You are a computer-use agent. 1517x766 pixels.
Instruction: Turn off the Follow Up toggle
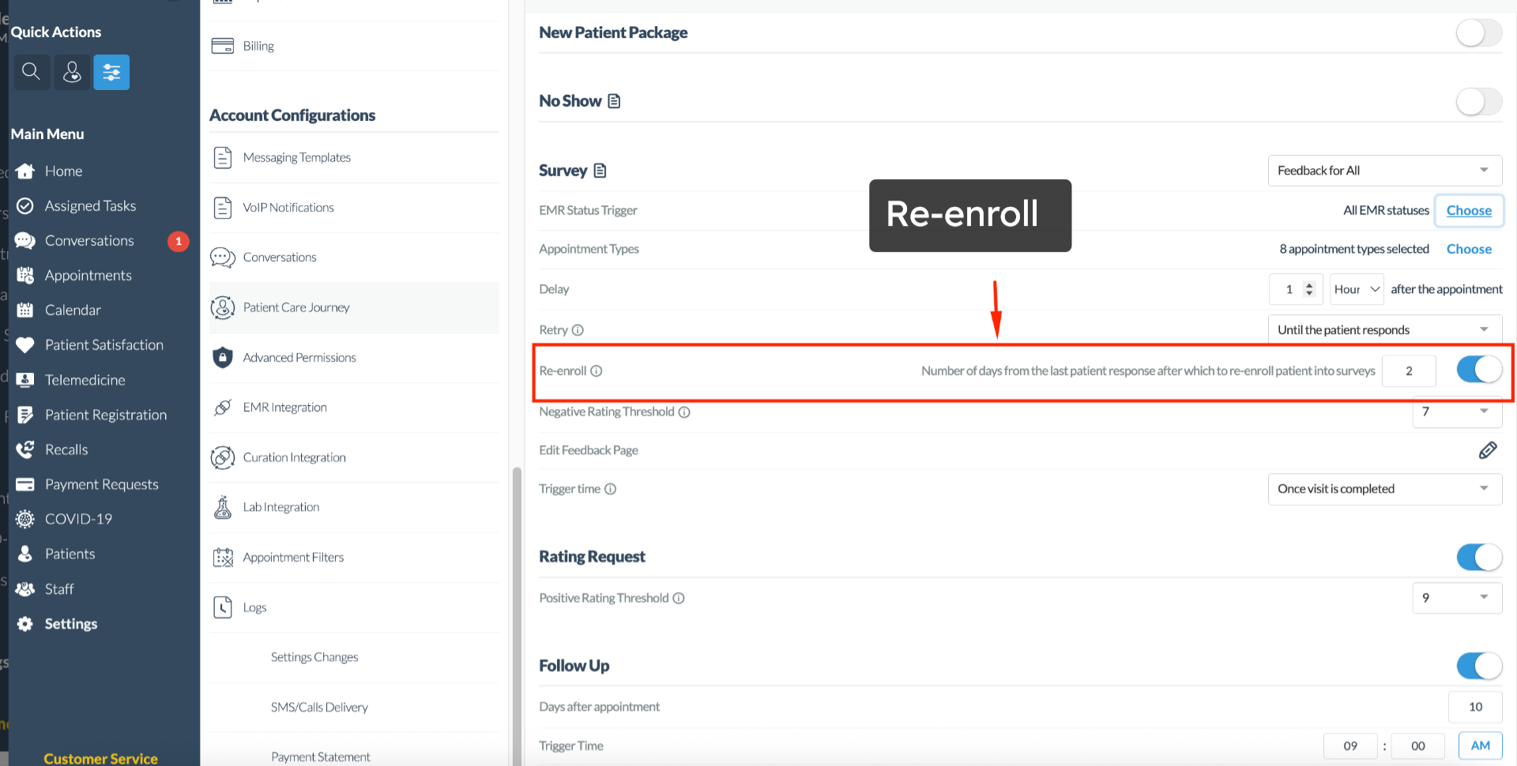click(1479, 666)
